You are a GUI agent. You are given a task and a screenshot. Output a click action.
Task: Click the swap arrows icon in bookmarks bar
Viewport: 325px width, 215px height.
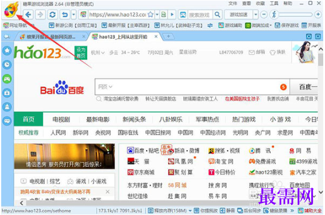210,26
